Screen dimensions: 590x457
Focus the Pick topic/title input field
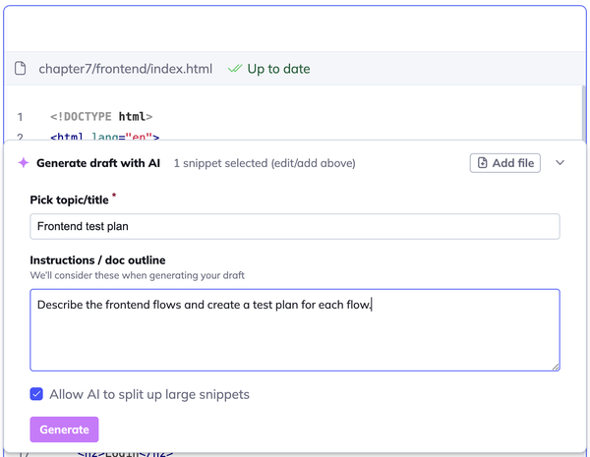click(294, 226)
